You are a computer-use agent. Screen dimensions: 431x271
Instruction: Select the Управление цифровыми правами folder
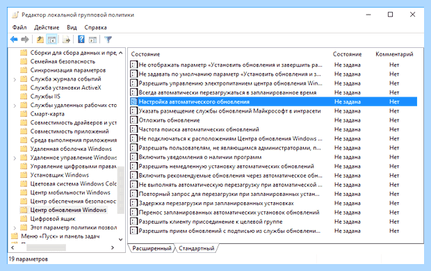74,166
